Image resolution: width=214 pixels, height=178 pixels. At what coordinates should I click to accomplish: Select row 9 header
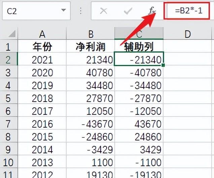point(9,149)
